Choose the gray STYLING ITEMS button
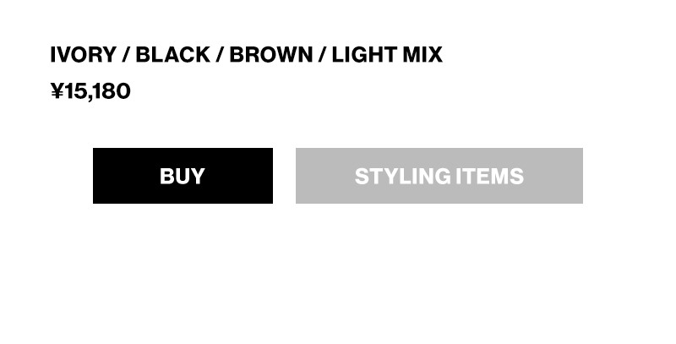Screen dimensions: 676x344 coord(439,176)
